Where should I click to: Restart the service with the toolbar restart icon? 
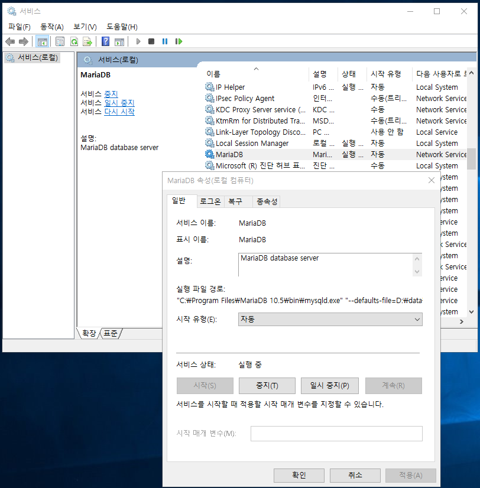click(x=179, y=41)
